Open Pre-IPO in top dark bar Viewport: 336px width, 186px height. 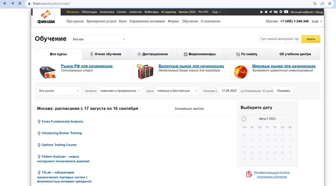tap(203, 12)
